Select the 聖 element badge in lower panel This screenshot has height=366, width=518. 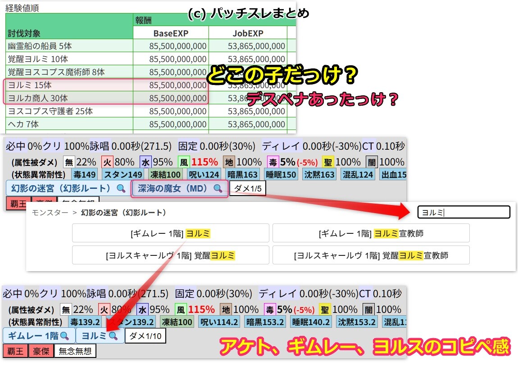pyautogui.click(x=325, y=309)
